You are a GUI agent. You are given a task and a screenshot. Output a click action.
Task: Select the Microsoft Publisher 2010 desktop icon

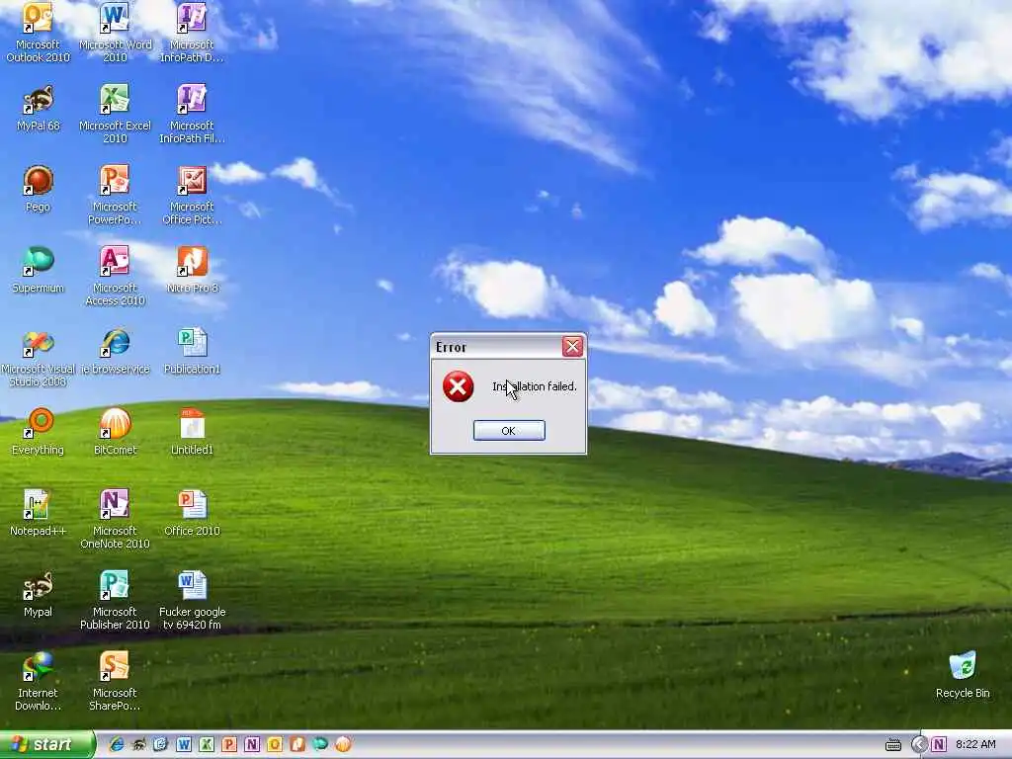[115, 600]
